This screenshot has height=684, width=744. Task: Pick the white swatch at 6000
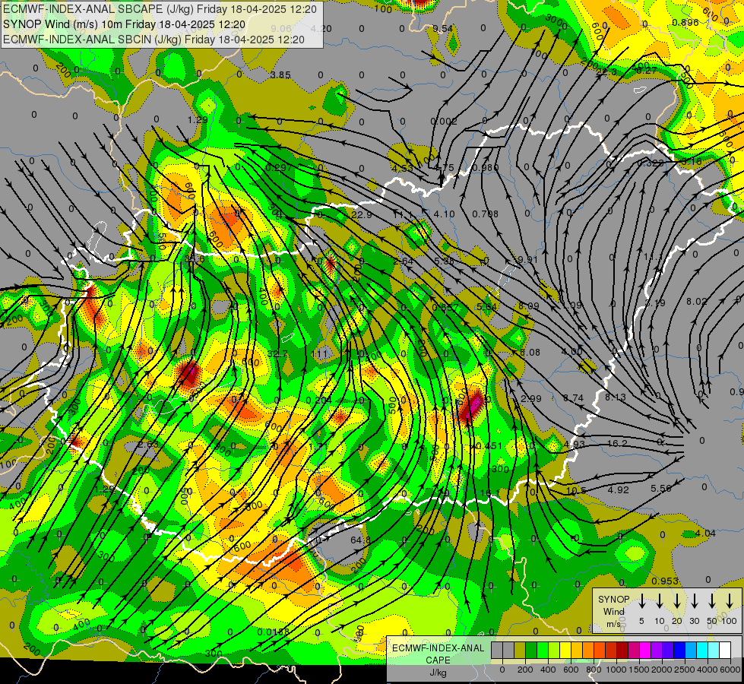point(724,651)
